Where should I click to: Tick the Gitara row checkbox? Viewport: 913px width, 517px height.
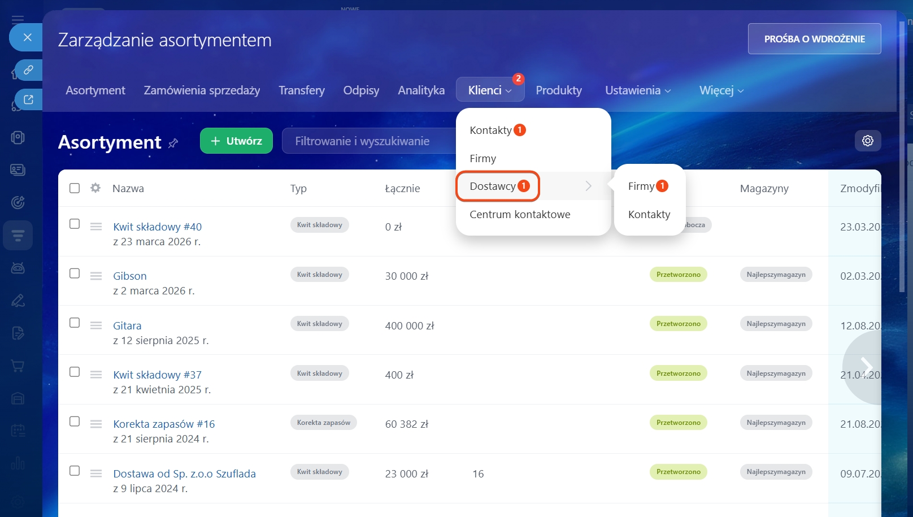75,323
